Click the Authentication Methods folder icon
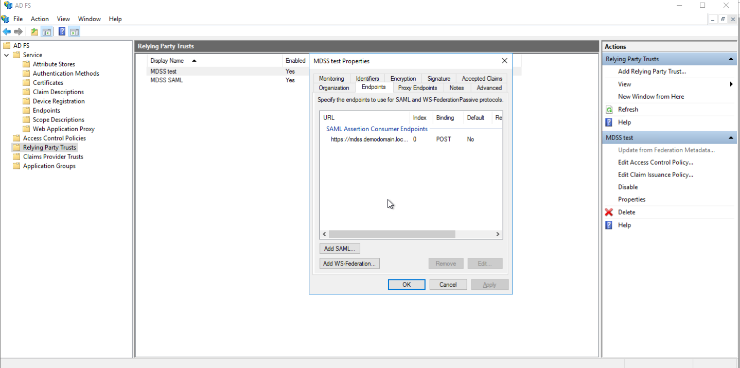 coord(26,73)
